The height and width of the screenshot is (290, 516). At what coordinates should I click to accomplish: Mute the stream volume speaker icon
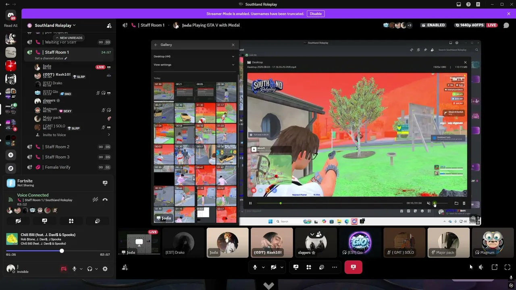tap(481, 267)
